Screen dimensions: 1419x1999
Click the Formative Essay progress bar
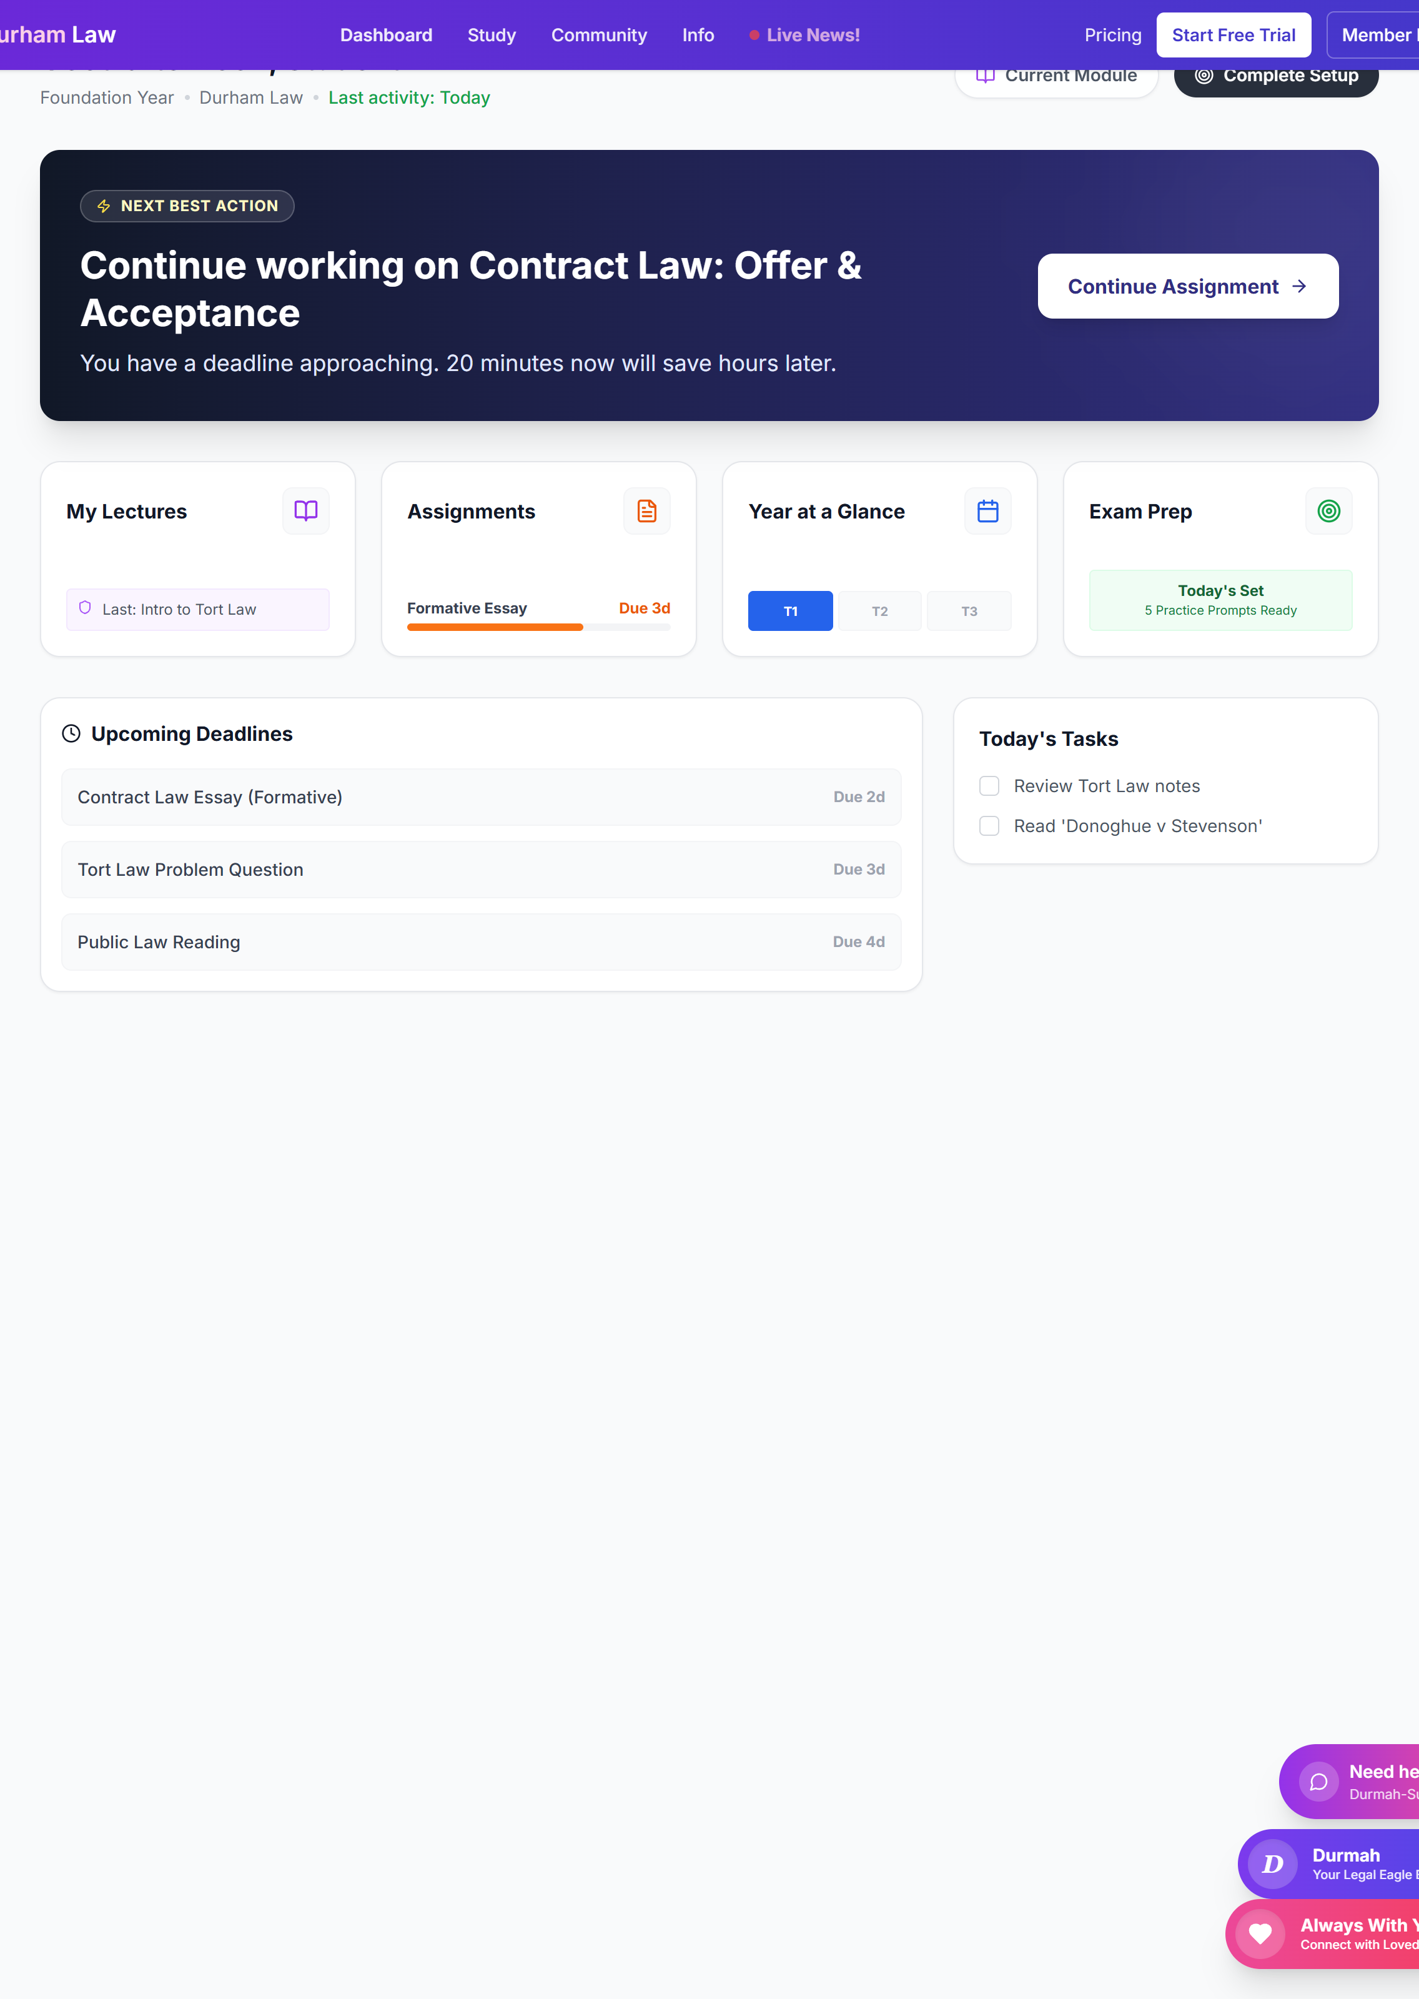pyautogui.click(x=538, y=627)
